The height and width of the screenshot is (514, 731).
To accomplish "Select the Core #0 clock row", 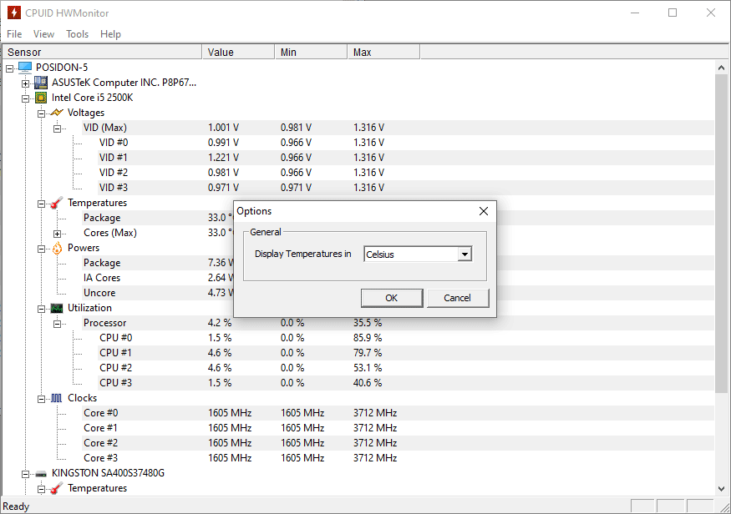I will (398, 413).
